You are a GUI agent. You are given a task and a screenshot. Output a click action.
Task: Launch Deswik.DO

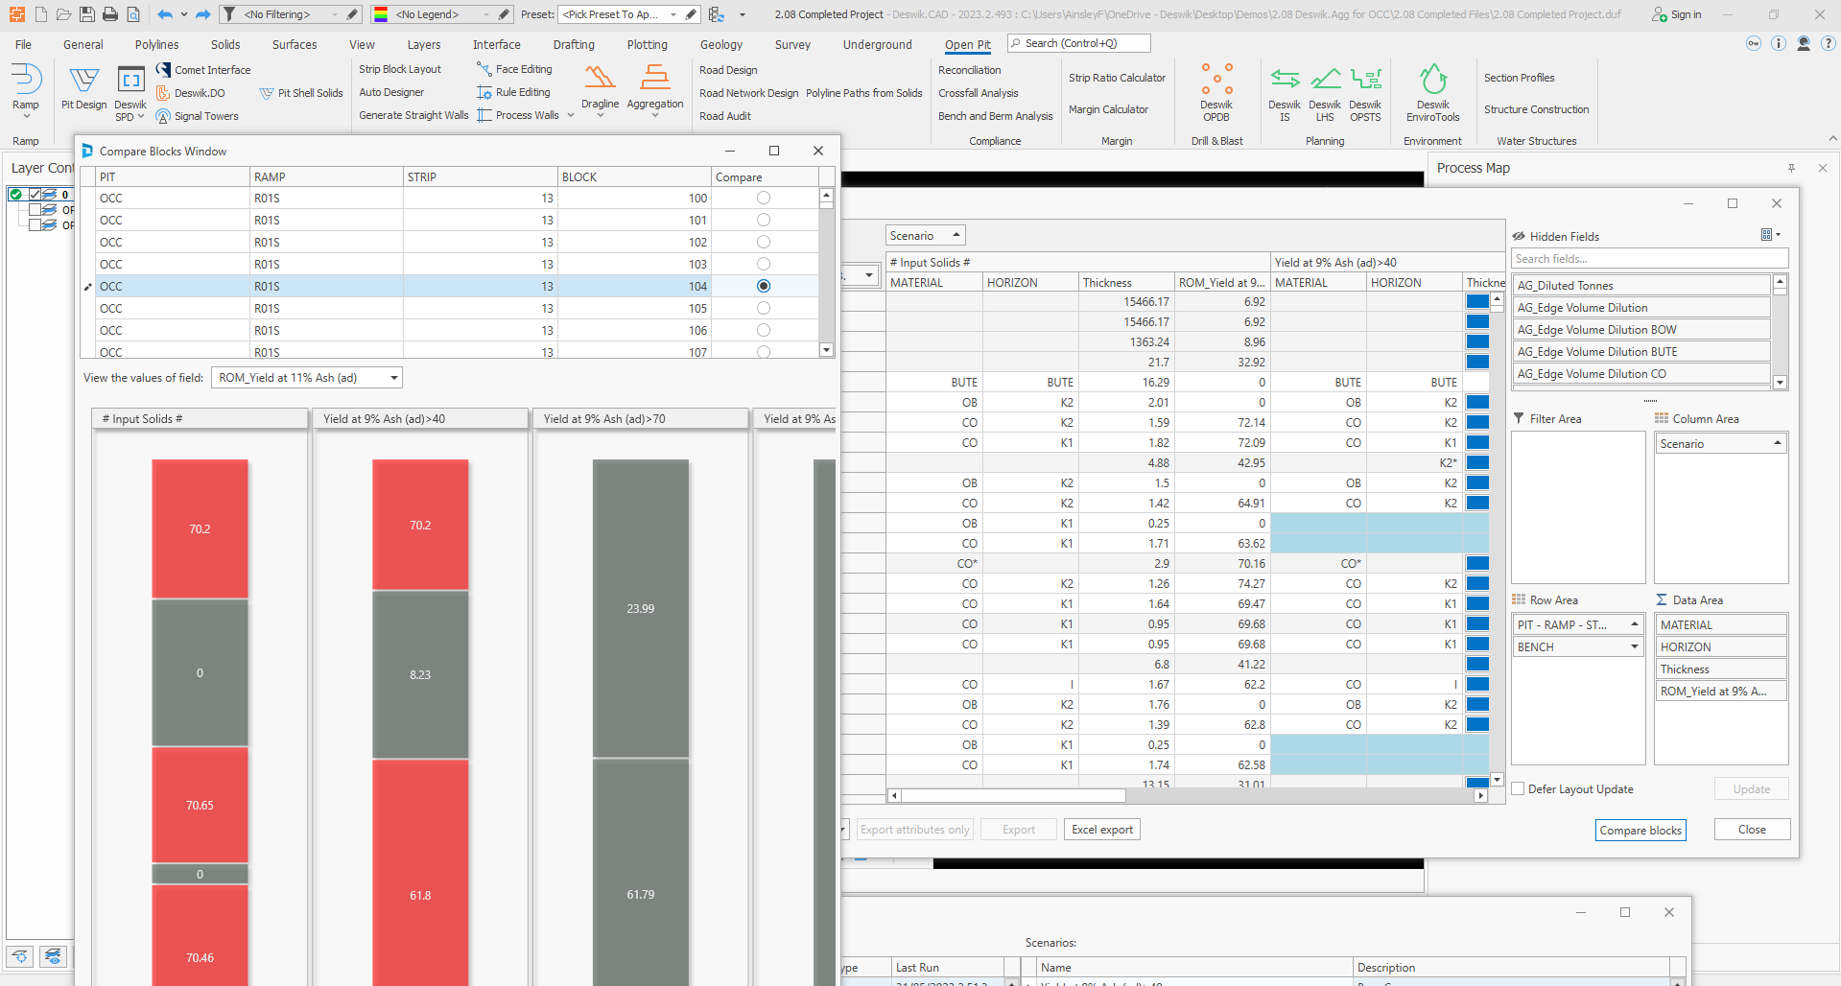(x=191, y=93)
